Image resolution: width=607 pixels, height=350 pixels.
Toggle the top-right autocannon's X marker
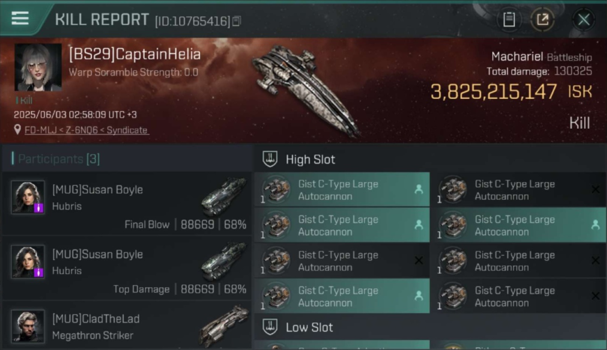click(595, 189)
